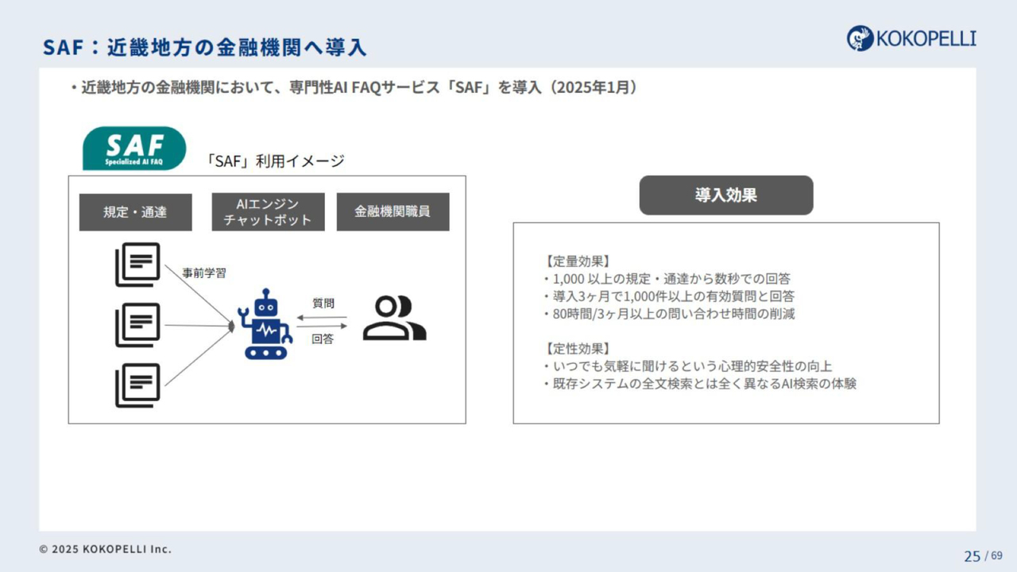Click the 規定・通達 label box
Screen dimensions: 1017x572
[x=136, y=212]
